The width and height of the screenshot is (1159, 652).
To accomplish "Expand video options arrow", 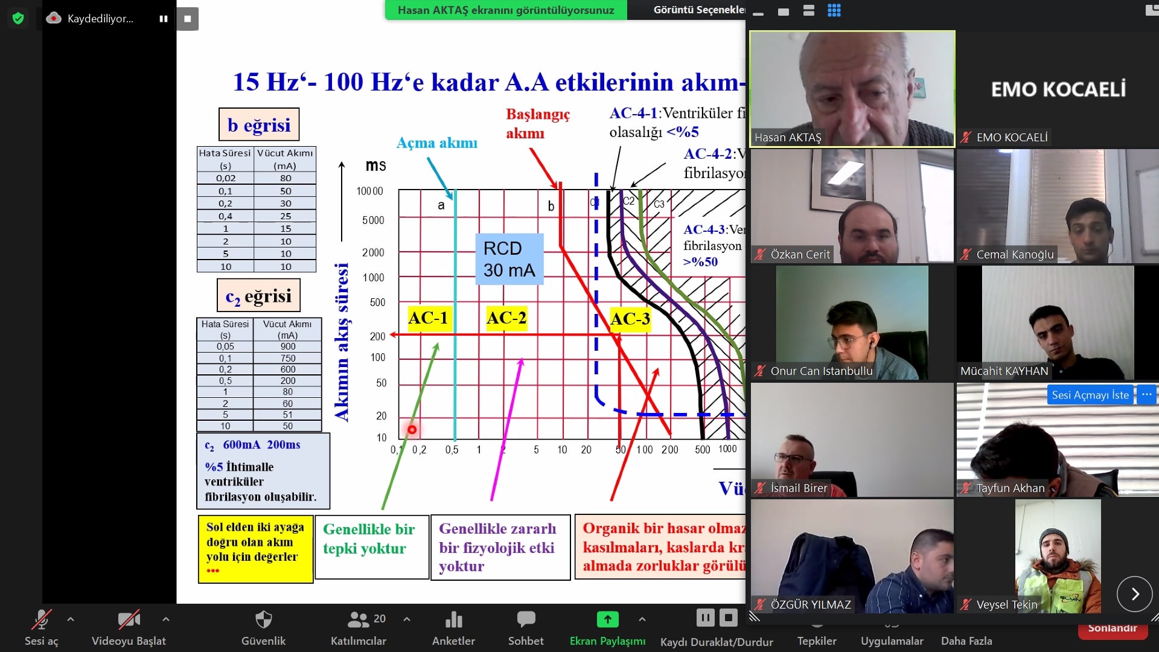I will pos(166,619).
